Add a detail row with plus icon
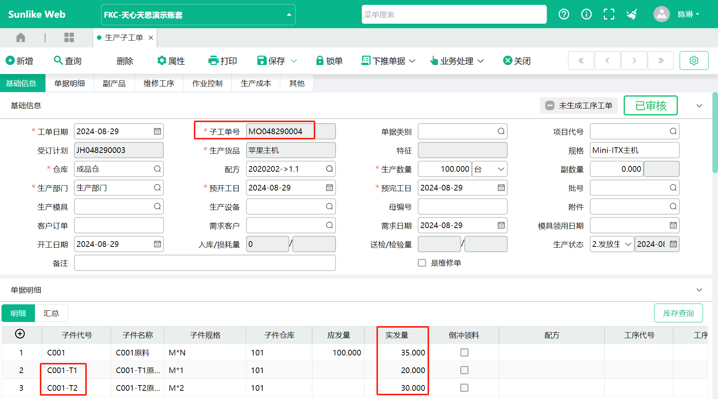 pyautogui.click(x=20, y=334)
